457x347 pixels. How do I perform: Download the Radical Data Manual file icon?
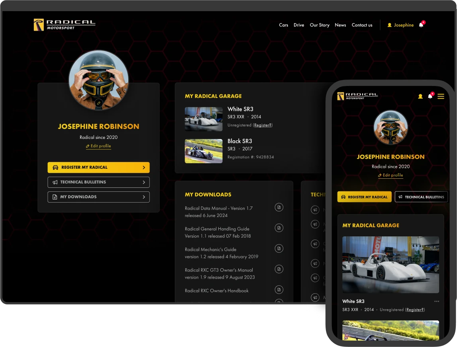(x=279, y=207)
